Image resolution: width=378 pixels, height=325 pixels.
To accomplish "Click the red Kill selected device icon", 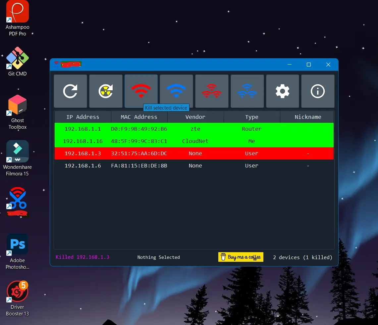I will [141, 91].
